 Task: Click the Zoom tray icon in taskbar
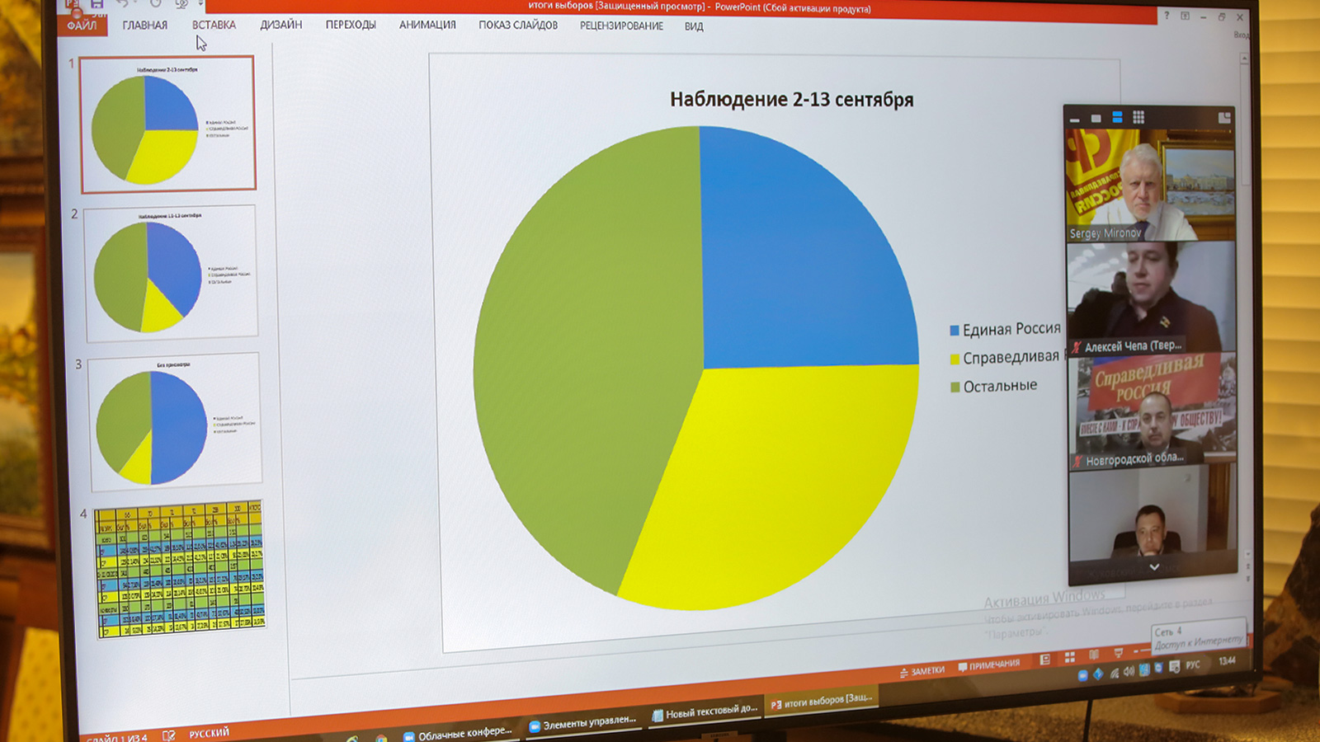(x=1082, y=675)
